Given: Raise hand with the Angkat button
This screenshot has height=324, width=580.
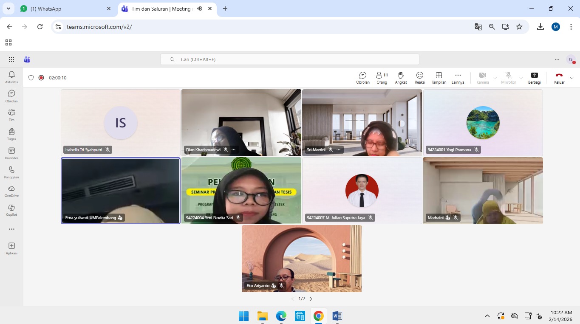Looking at the screenshot, I should click(x=401, y=78).
